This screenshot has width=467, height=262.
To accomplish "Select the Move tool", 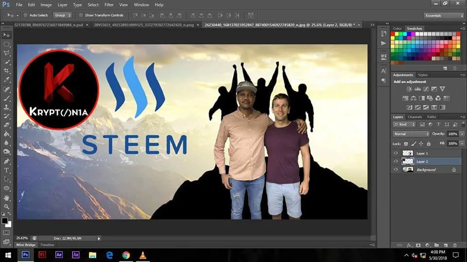I will [6, 35].
